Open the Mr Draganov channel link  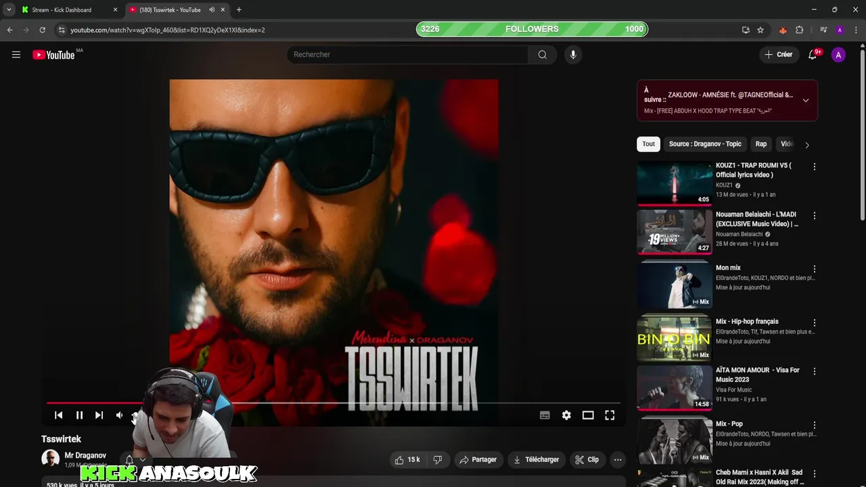tap(85, 455)
